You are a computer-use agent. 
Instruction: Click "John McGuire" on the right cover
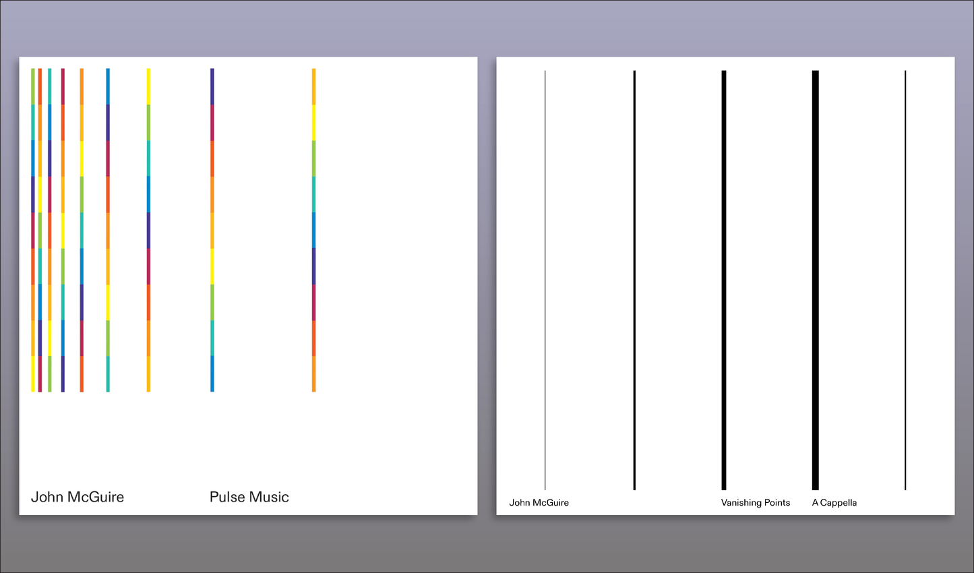point(539,502)
